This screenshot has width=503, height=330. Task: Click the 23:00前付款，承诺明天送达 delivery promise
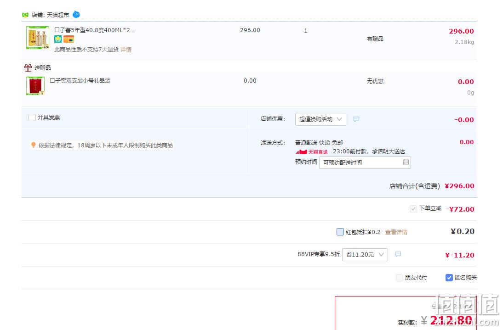click(369, 151)
